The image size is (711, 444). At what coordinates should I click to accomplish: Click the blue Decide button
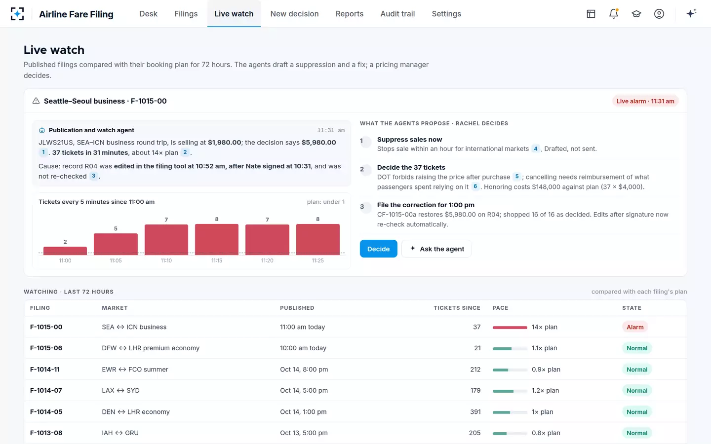[379, 249]
